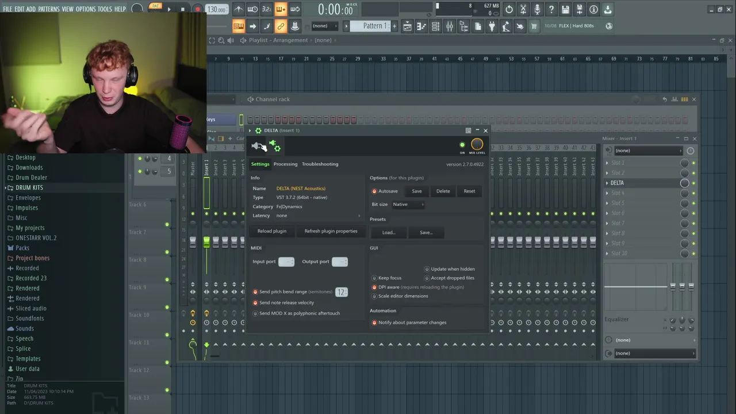Open the Latency none dropdown arrow
Screen dimensions: 736x414
click(359, 216)
